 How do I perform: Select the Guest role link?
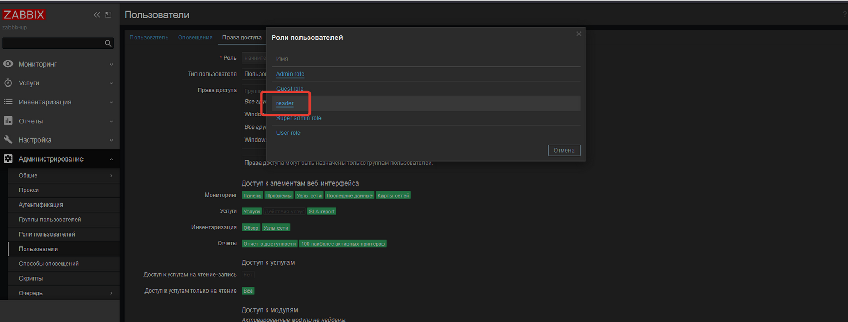289,89
